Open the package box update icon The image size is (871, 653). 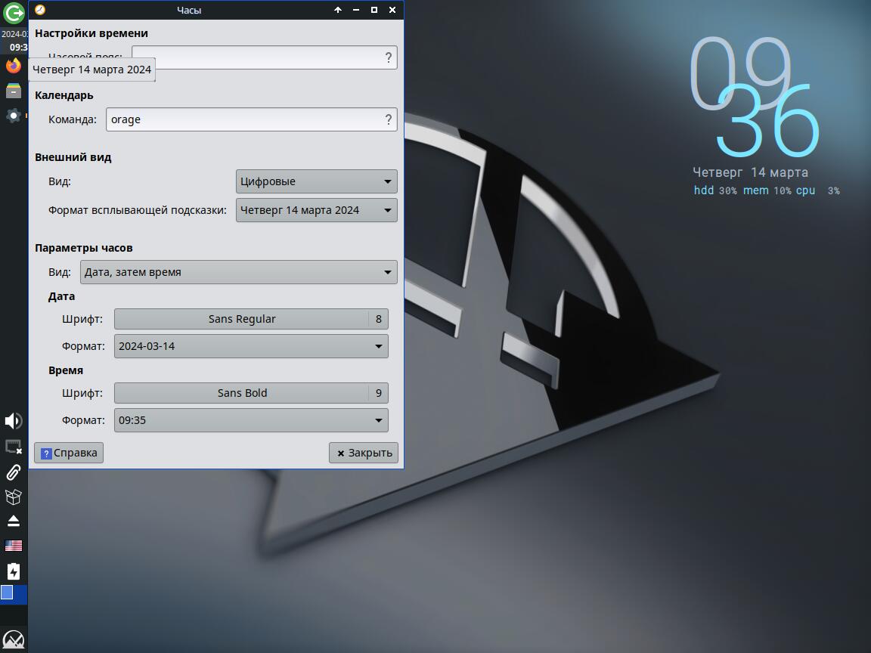[x=14, y=497]
